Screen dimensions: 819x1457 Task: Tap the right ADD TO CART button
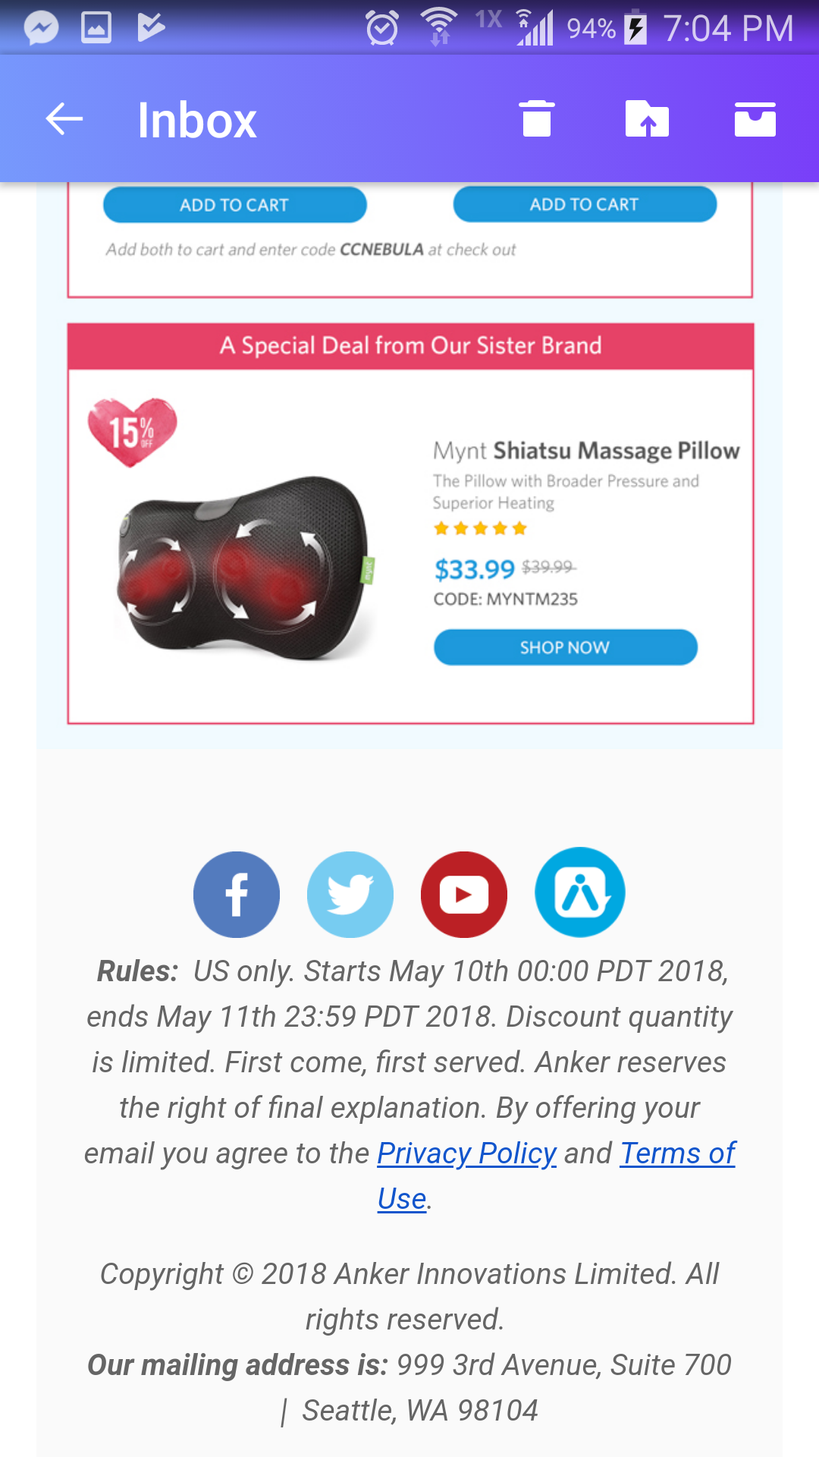pyautogui.click(x=585, y=204)
